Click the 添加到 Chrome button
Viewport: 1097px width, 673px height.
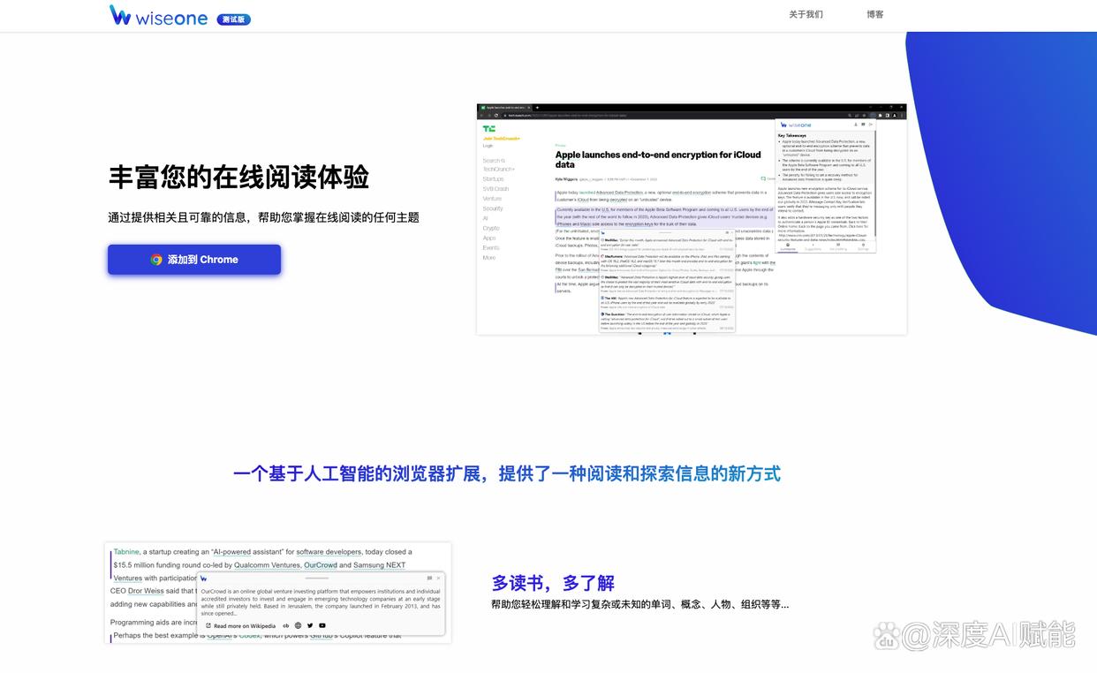194,260
